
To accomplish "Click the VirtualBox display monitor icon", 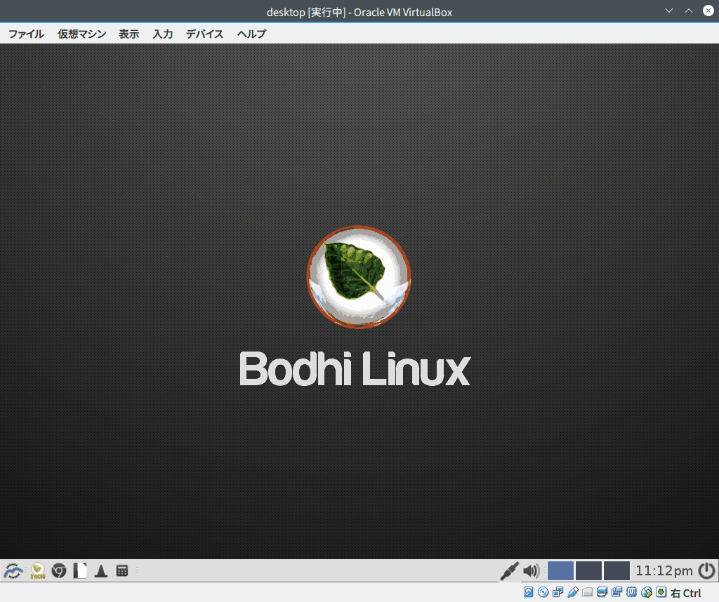I will 602,592.
